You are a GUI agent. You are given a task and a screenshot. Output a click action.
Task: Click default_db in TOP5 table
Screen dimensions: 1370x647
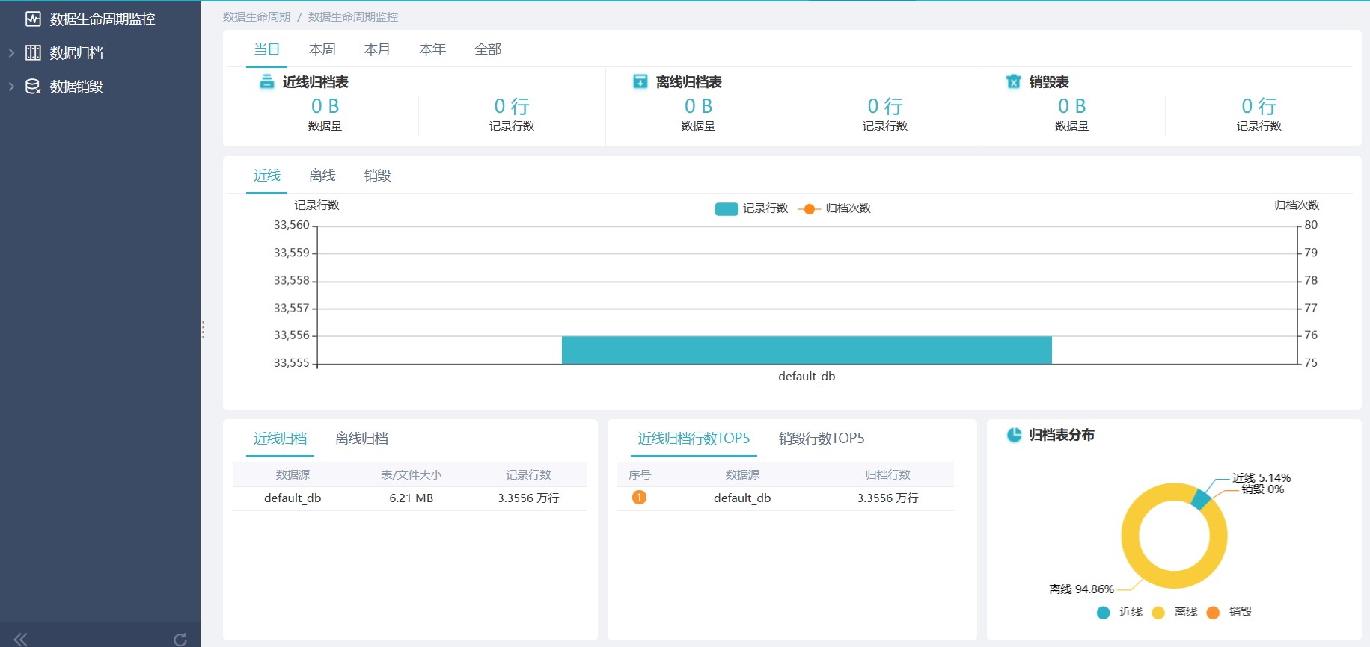[x=742, y=498]
